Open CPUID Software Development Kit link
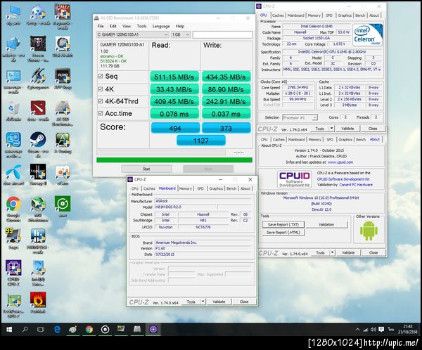This screenshot has width=422, height=350. (x=343, y=179)
